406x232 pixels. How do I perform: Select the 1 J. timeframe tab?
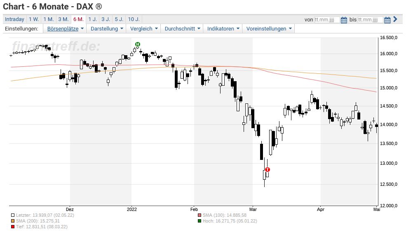pyautogui.click(x=92, y=19)
